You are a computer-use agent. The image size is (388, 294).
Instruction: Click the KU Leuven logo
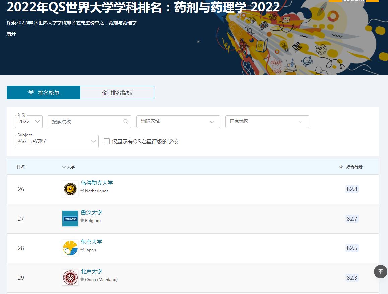point(70,219)
